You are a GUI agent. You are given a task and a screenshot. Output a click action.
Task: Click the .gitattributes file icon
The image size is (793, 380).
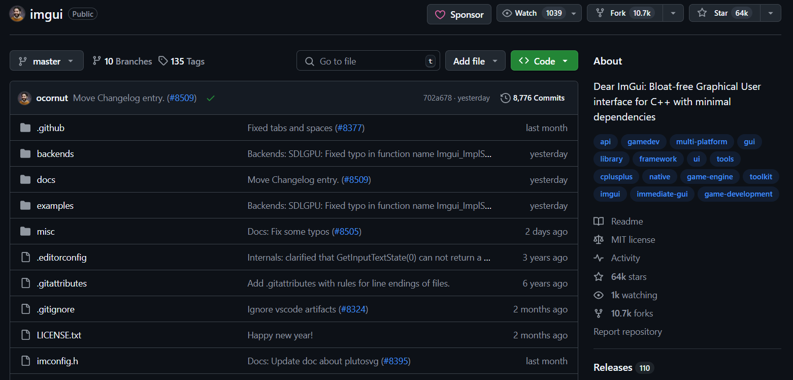(25, 283)
